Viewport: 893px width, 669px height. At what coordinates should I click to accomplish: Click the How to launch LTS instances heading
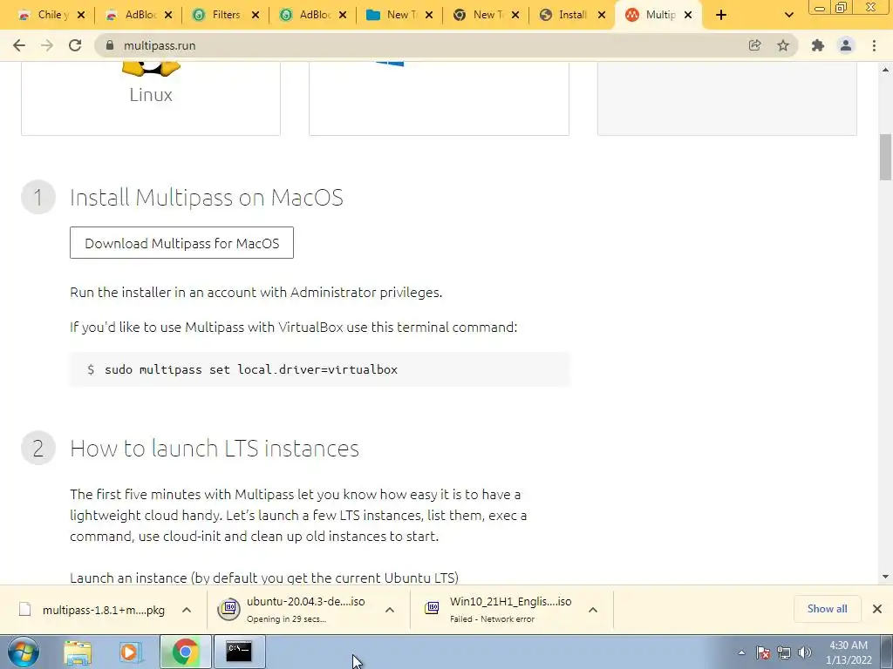(215, 449)
